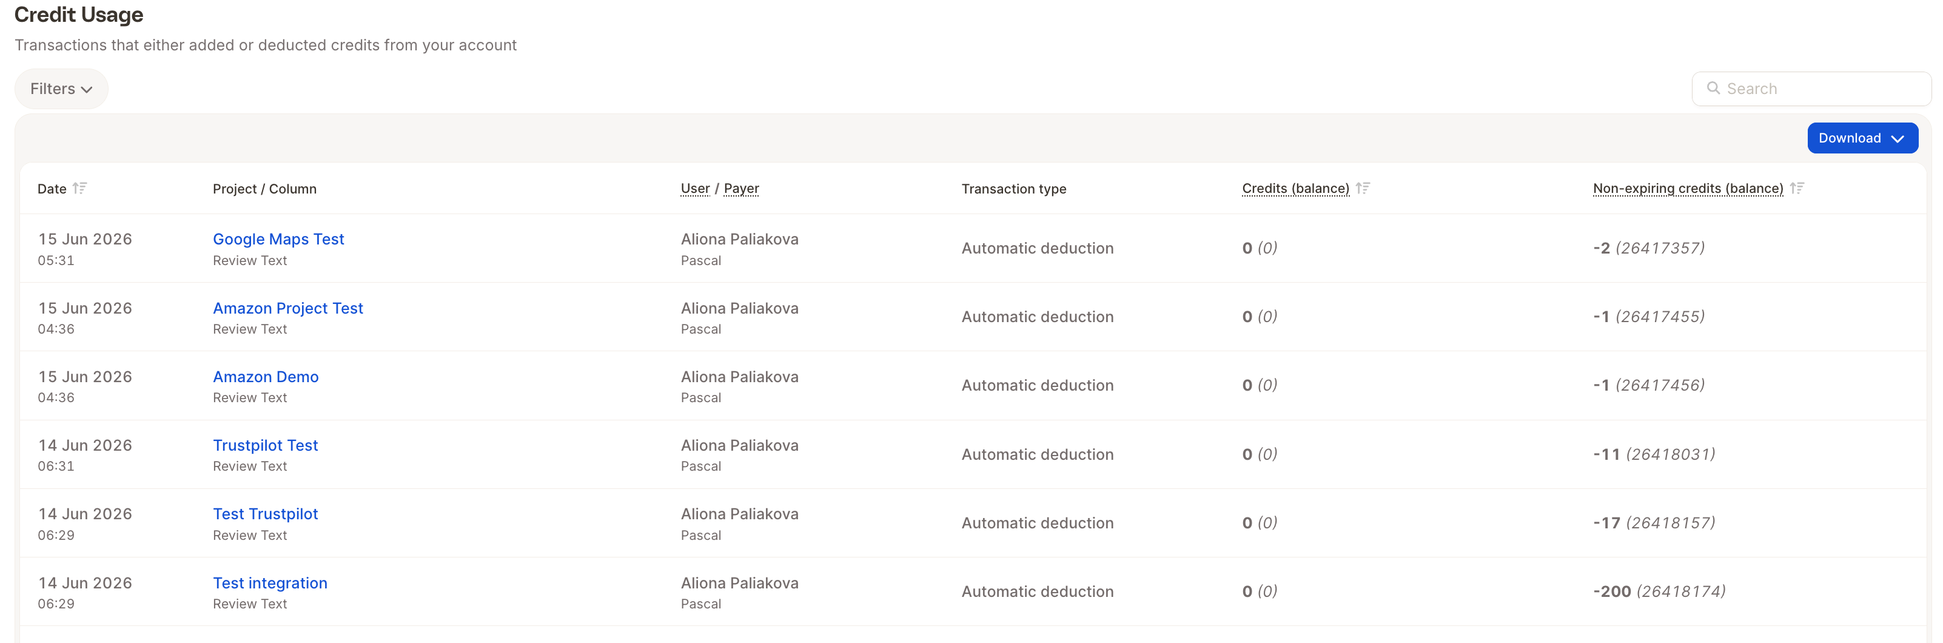Click the search magnifier icon

1713,89
